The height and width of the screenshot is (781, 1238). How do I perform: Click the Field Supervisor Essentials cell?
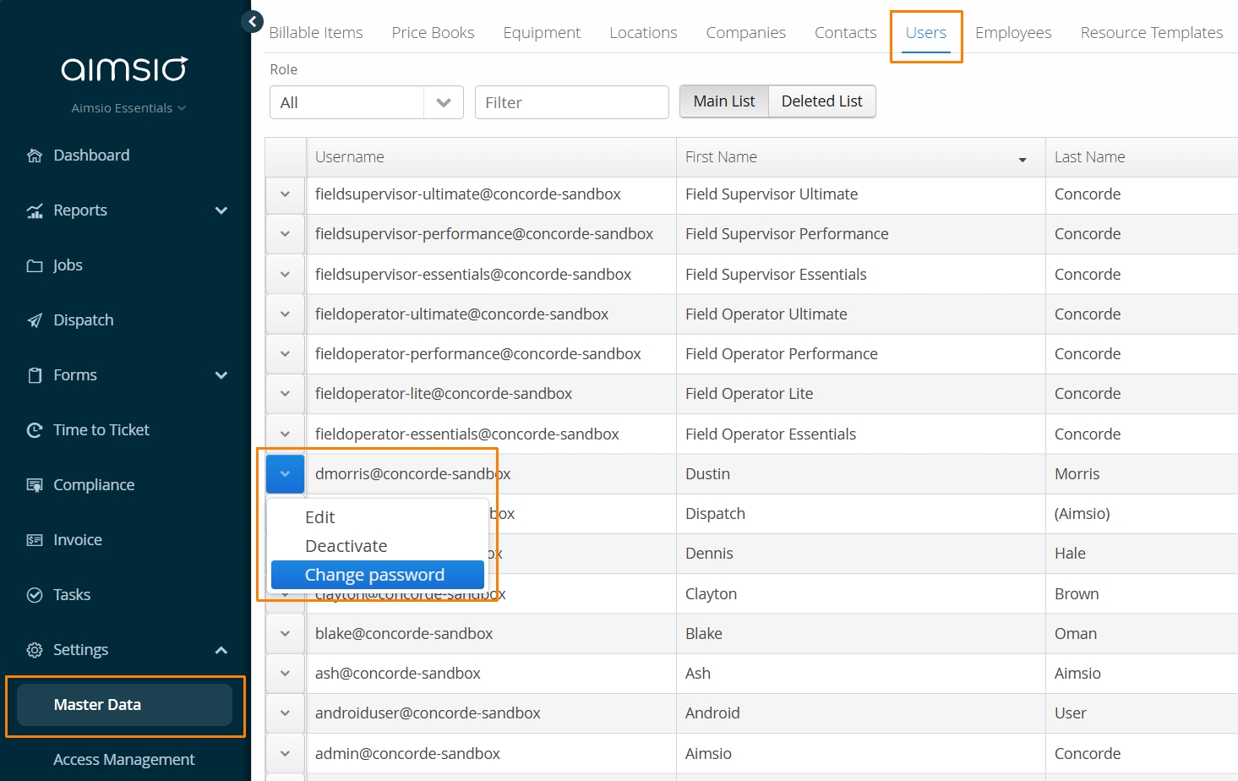(x=860, y=275)
